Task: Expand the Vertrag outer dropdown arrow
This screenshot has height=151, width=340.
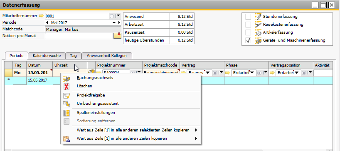Action: point(221,73)
